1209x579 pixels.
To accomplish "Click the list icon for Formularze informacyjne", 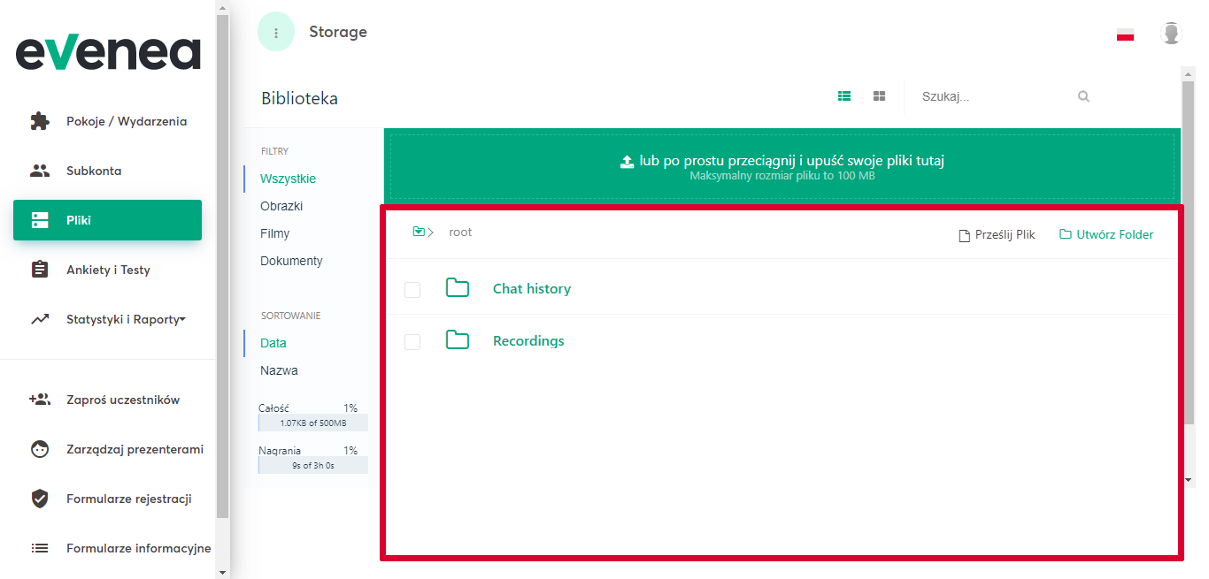I will point(40,548).
